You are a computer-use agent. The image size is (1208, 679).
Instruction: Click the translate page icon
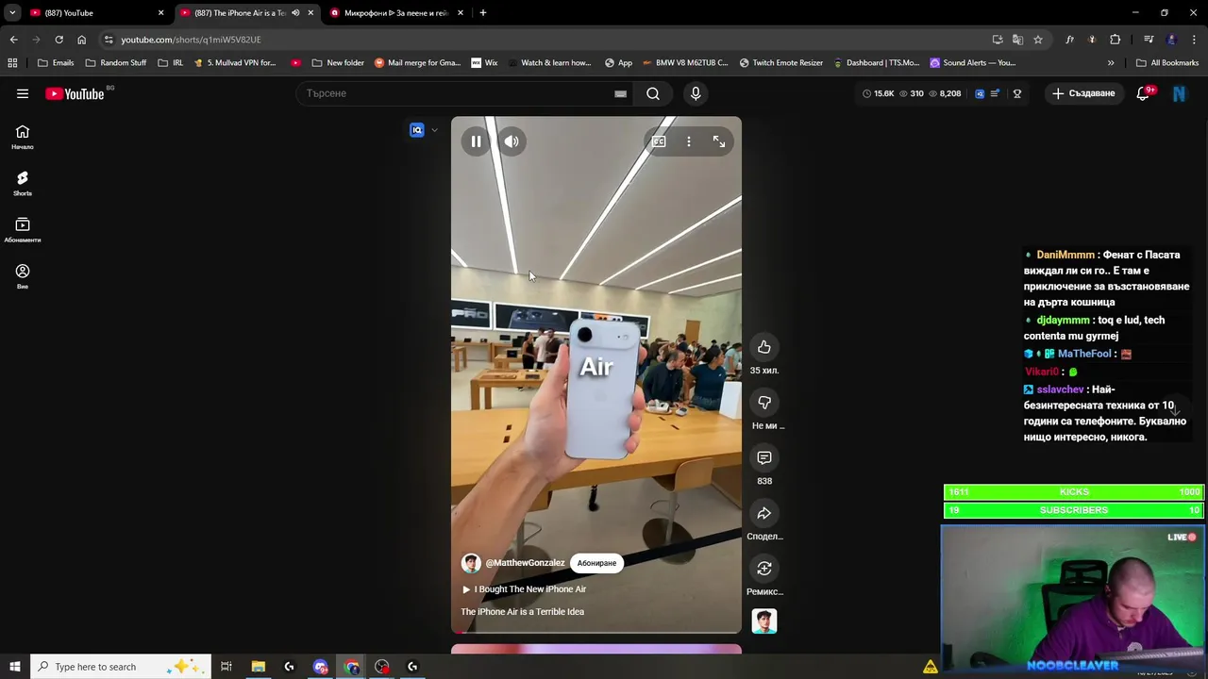tap(1017, 40)
